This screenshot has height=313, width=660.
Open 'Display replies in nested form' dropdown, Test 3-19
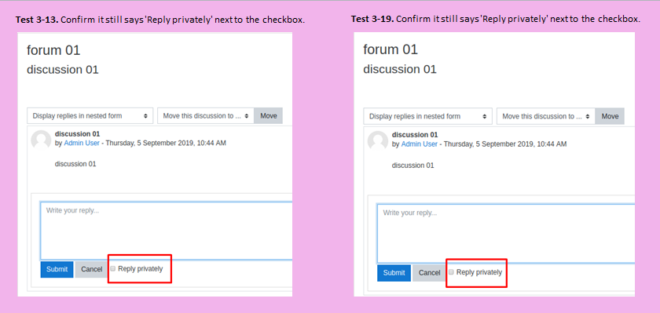(427, 116)
